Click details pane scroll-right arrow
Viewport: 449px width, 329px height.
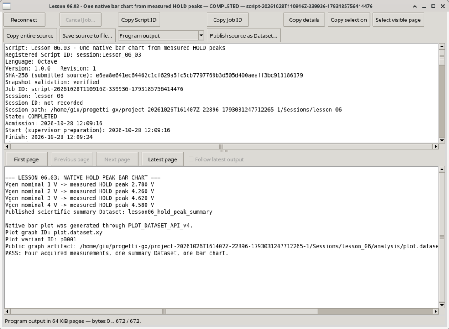pos(435,146)
